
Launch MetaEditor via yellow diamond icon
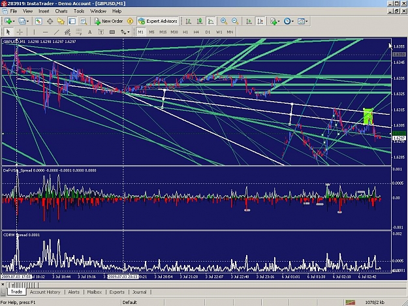(x=130, y=22)
